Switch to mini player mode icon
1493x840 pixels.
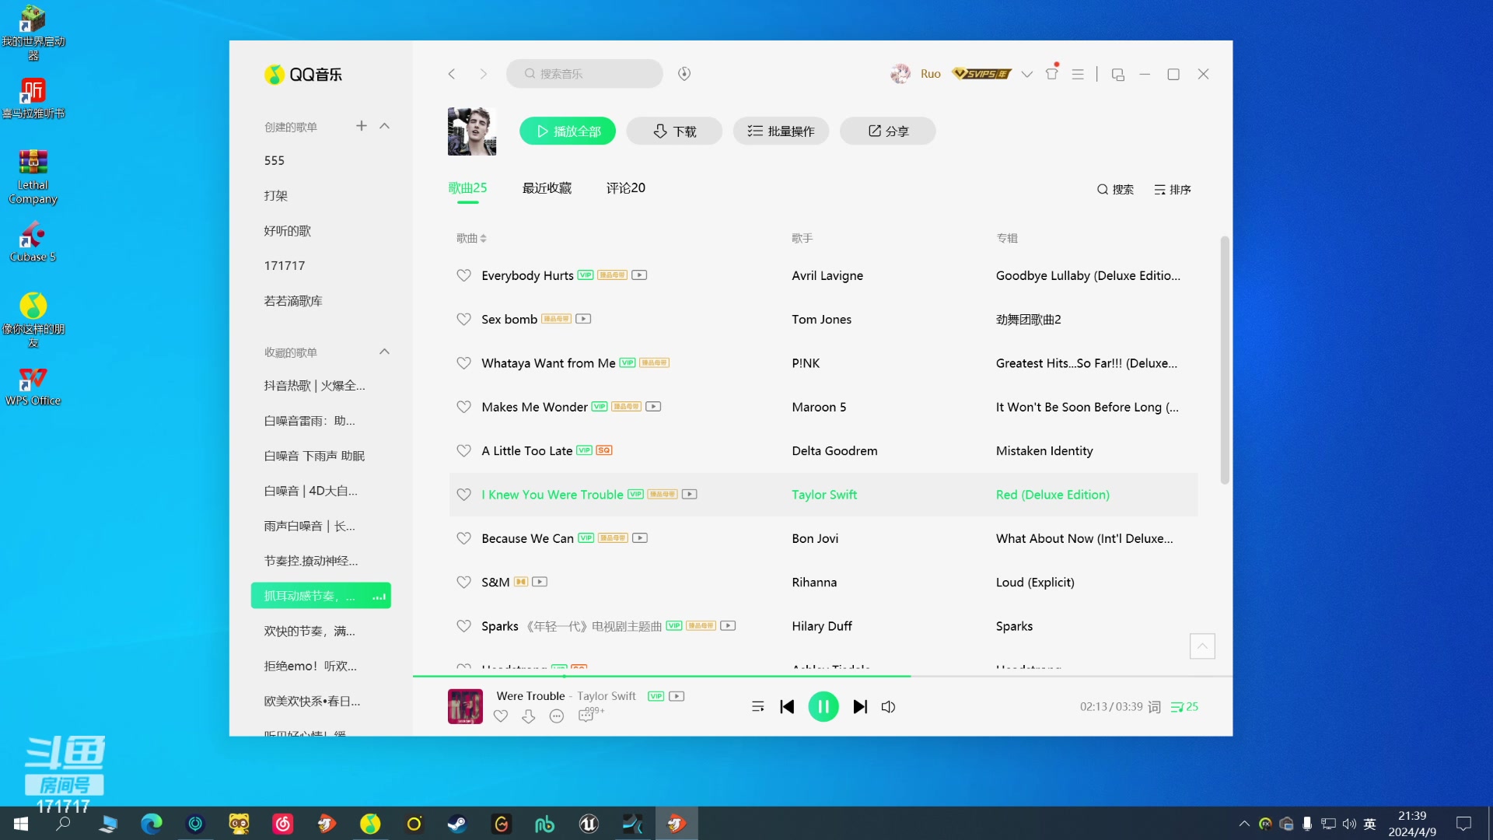click(1118, 75)
